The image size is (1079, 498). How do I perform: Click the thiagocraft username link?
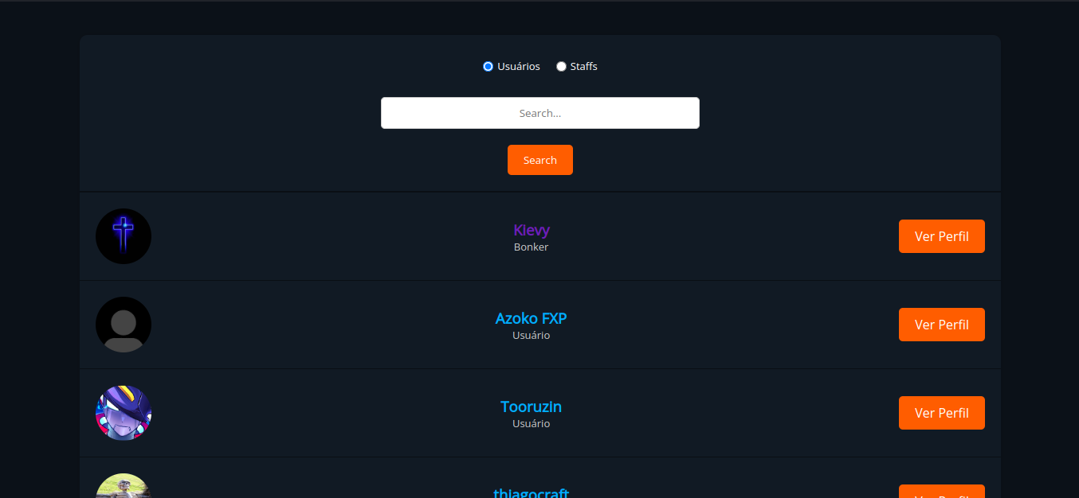point(532,492)
